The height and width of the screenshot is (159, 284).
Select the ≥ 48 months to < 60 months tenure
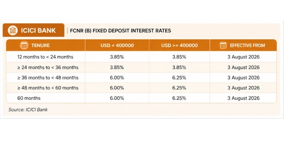coord(48,88)
